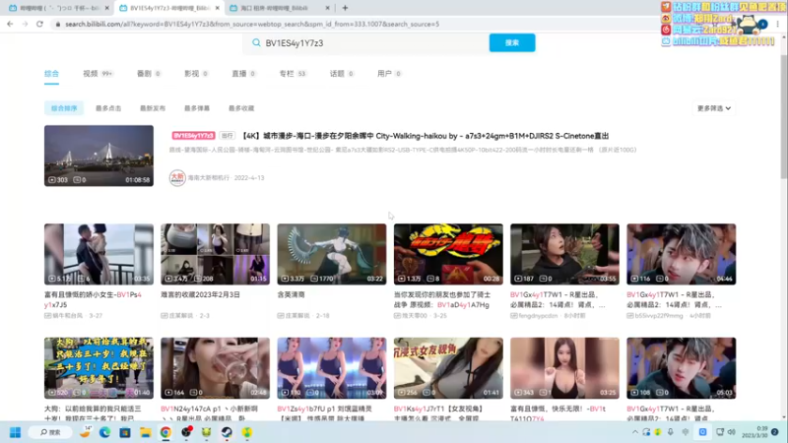Open thumbnail of 含英清商 video
Viewport: 788px width, 443px height.
point(332,254)
